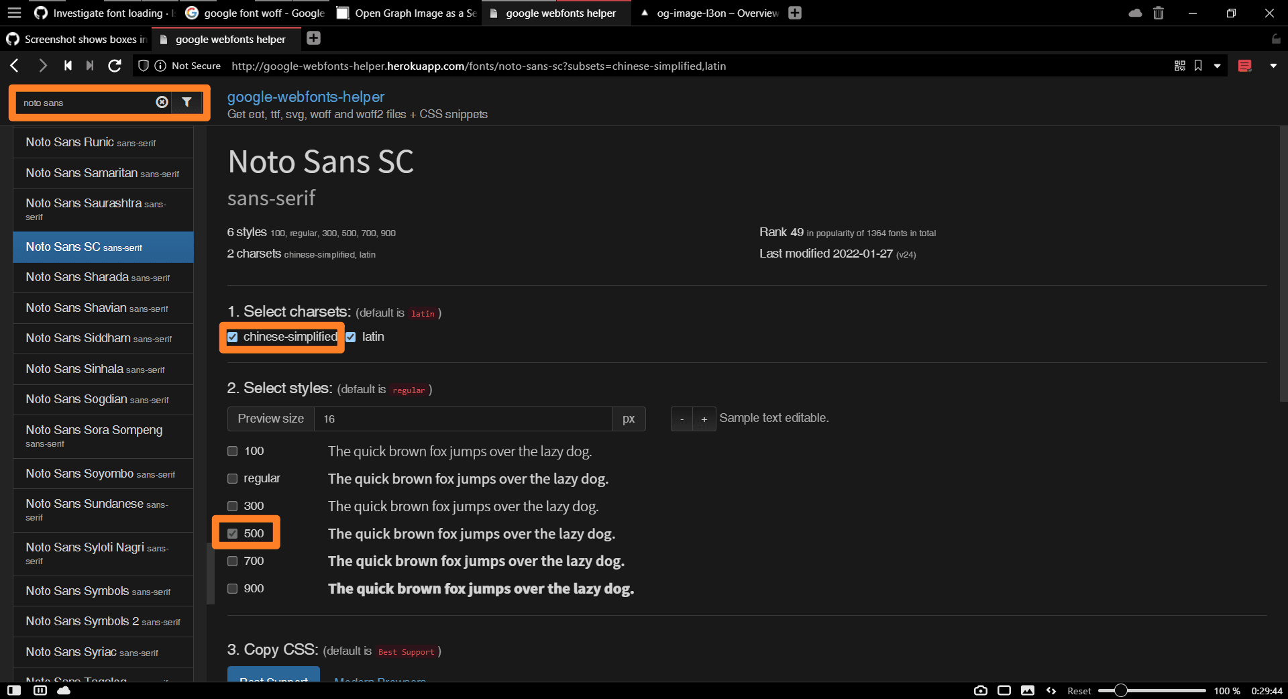This screenshot has width=1288, height=699.
Task: Open page tiling window icon
Action: tap(1004, 690)
